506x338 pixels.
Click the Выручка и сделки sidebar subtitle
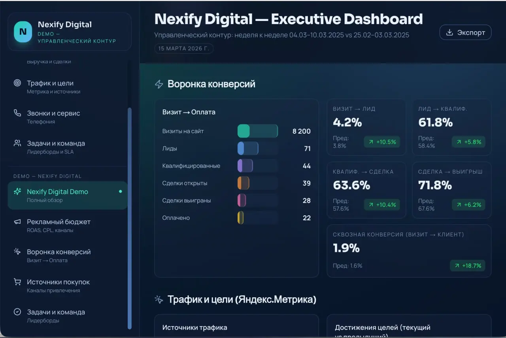tap(49, 62)
